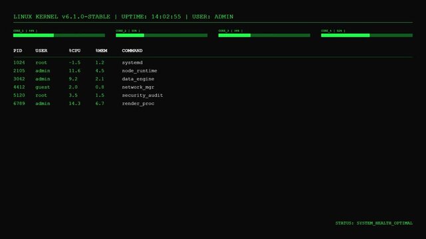Select PID 5120 in the process table
This screenshot has height=239, width=426.
pyautogui.click(x=19, y=95)
